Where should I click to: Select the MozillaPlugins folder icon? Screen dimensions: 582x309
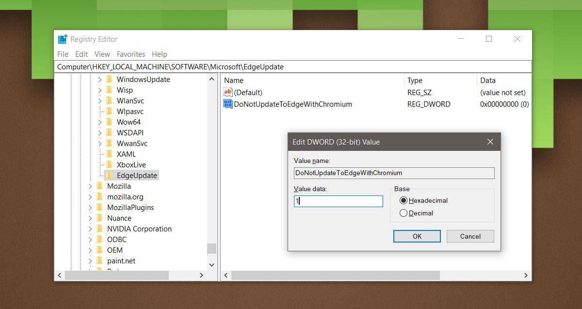coord(99,207)
